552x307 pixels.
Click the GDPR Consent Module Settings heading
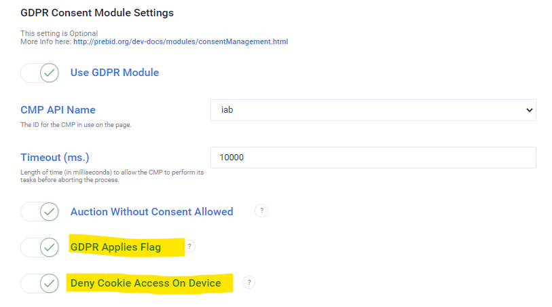97,13
